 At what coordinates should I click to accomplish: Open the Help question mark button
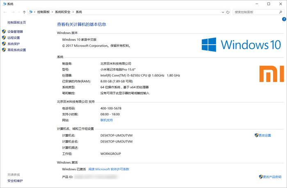point(284,19)
